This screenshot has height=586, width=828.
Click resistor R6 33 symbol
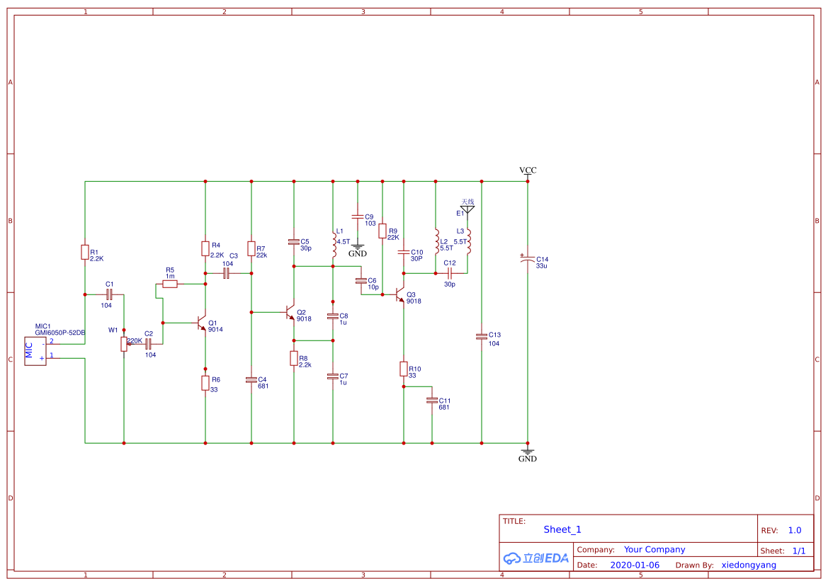click(x=205, y=383)
